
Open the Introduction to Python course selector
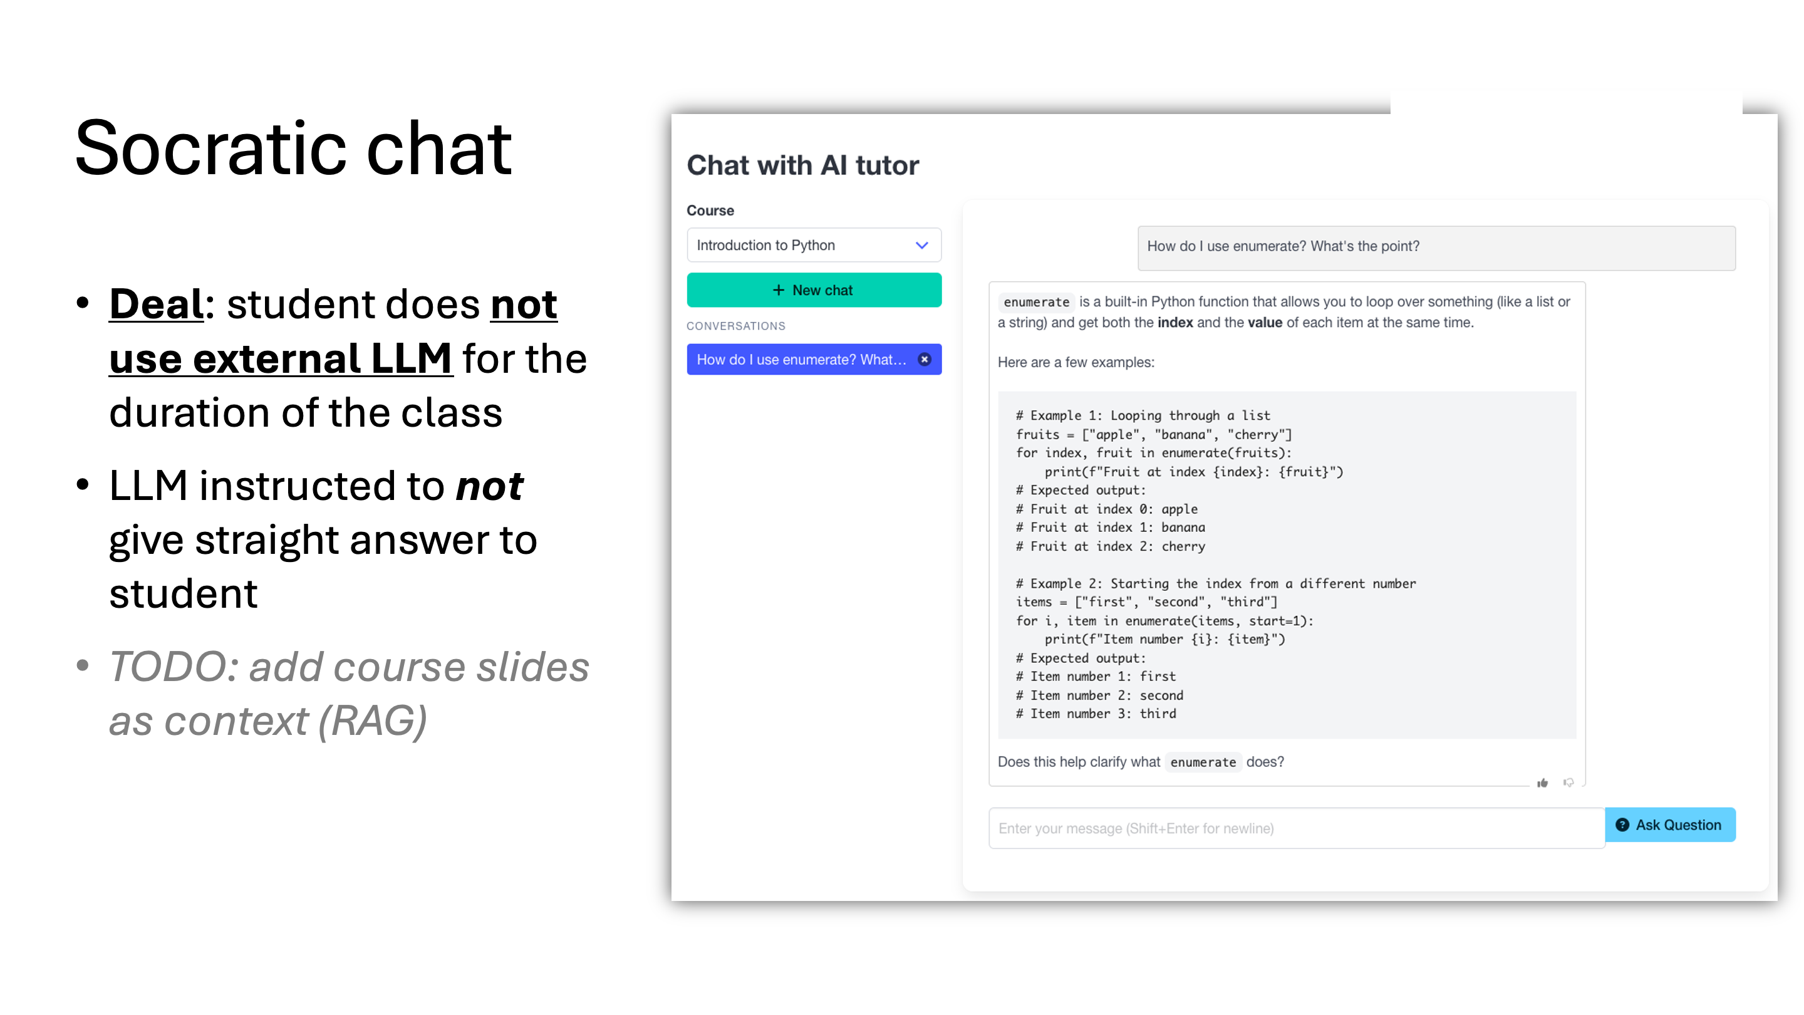799,245
